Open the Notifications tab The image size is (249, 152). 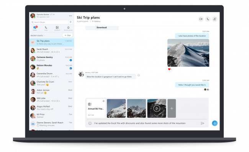(68, 29)
